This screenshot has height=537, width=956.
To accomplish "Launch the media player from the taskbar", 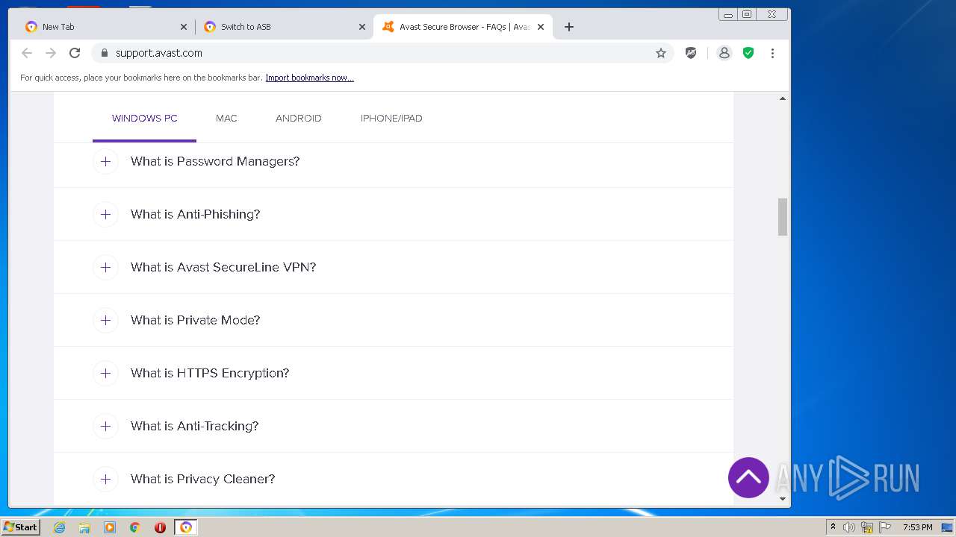I will 110,527.
